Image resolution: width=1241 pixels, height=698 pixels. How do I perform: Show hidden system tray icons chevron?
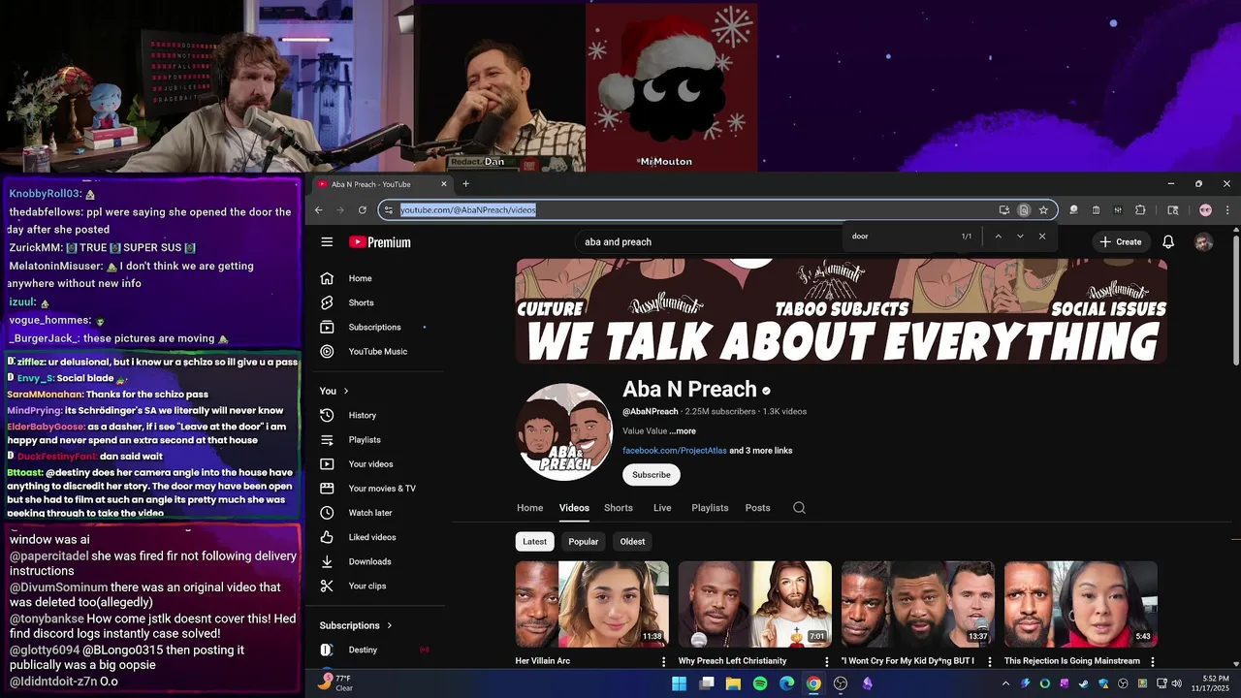click(1004, 683)
